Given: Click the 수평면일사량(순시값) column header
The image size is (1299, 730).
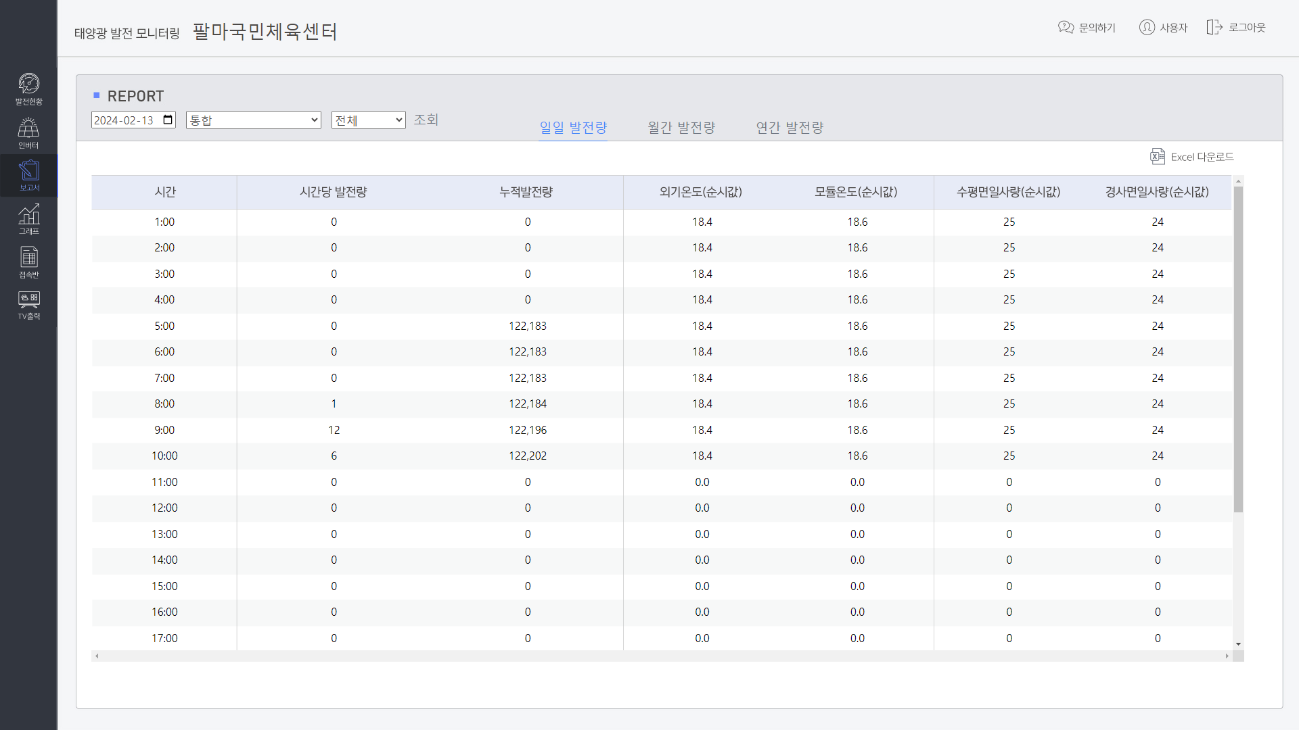Looking at the screenshot, I should pos(1009,192).
